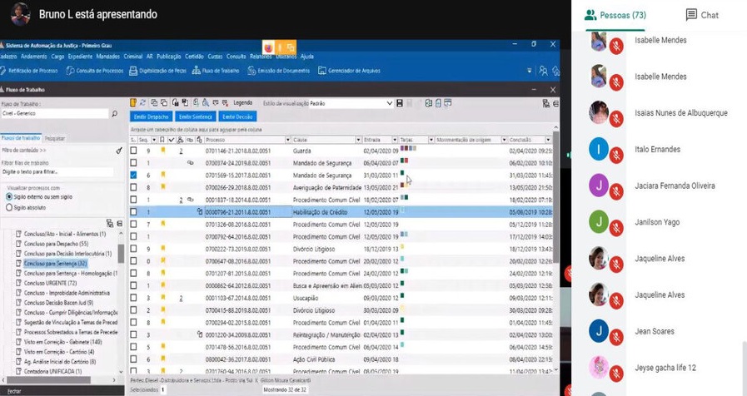This screenshot has width=747, height=396.
Task: Click the color tags on Guarda row
Action: [408, 149]
